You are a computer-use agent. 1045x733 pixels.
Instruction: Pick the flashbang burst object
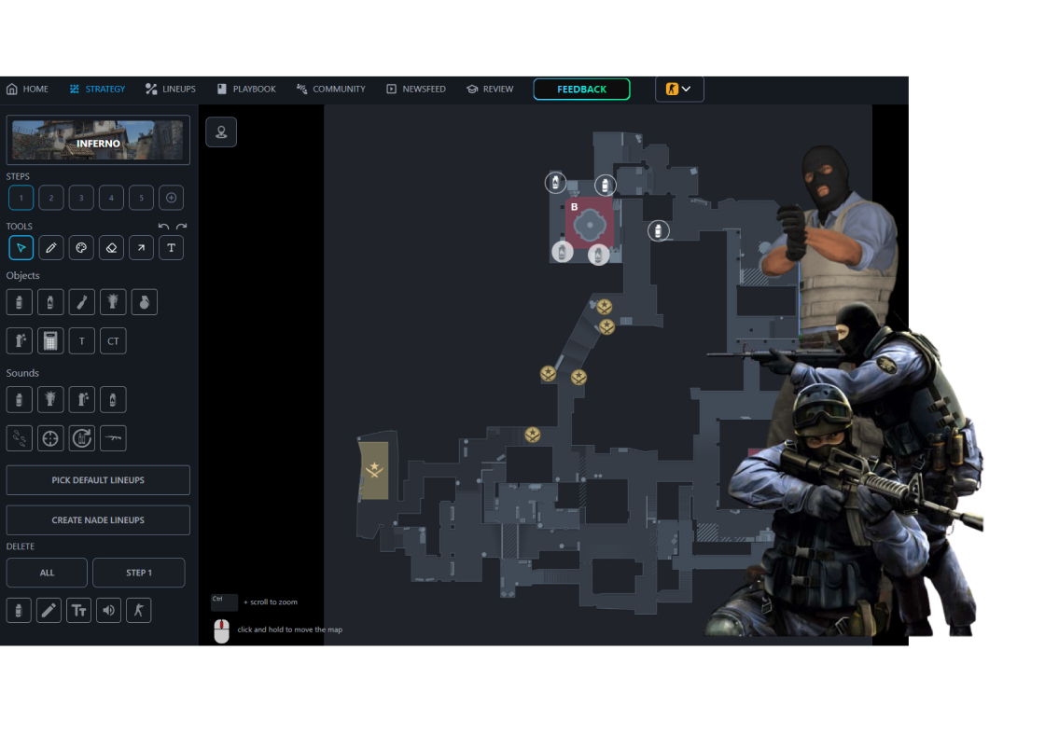[x=113, y=302]
